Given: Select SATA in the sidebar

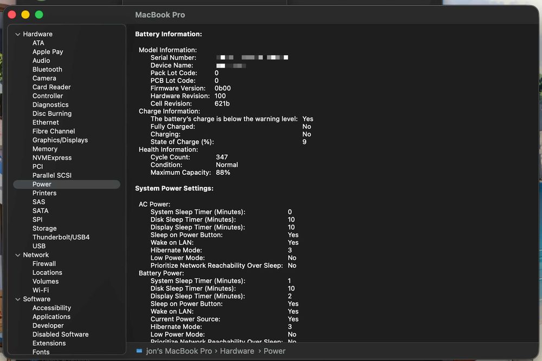Looking at the screenshot, I should [x=41, y=211].
